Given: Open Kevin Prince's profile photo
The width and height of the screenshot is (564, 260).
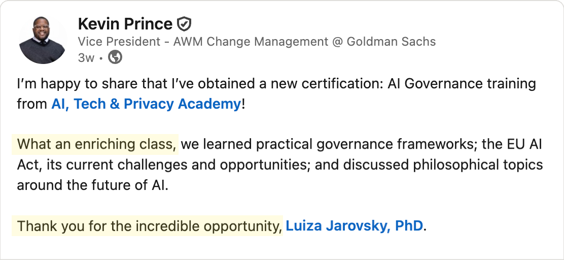Looking at the screenshot, I should [42, 41].
